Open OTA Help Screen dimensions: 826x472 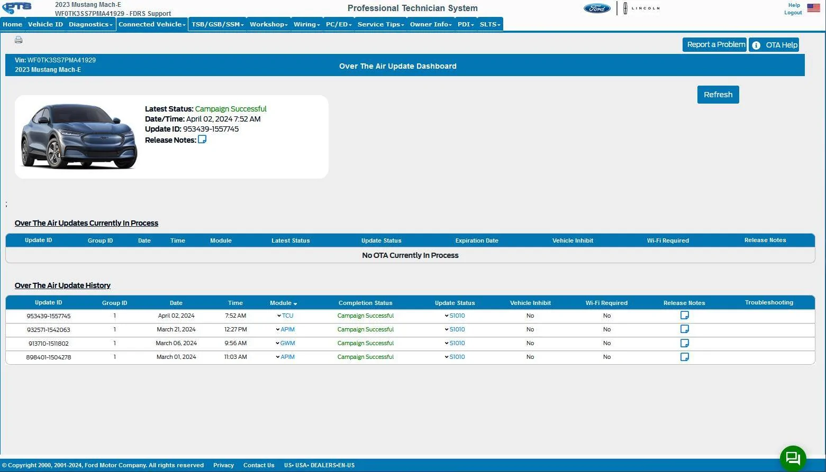[774, 45]
